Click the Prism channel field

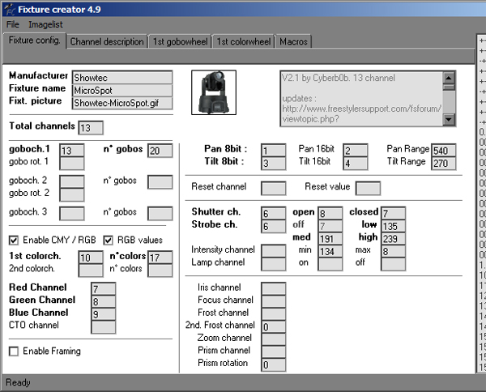pyautogui.click(x=274, y=352)
